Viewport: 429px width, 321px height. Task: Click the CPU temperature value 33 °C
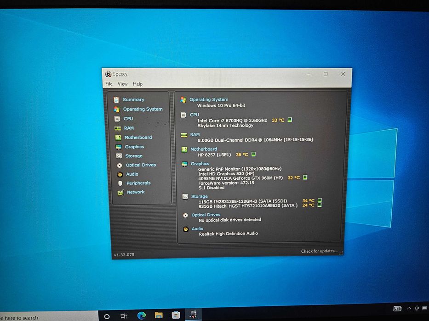[x=278, y=120]
